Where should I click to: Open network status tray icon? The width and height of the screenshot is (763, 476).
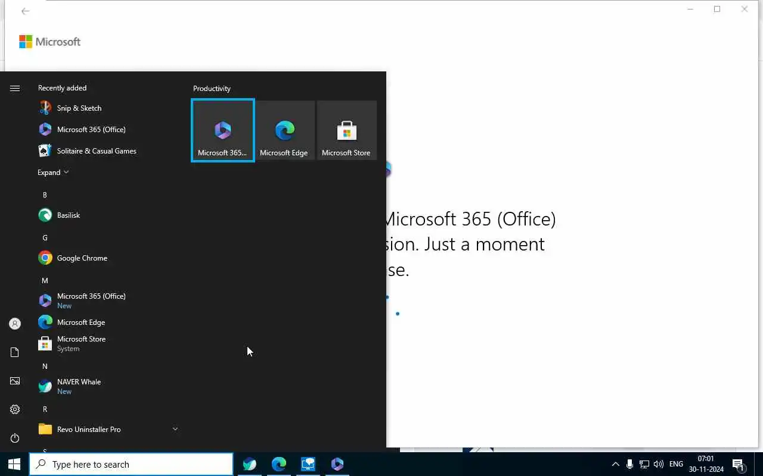644,464
